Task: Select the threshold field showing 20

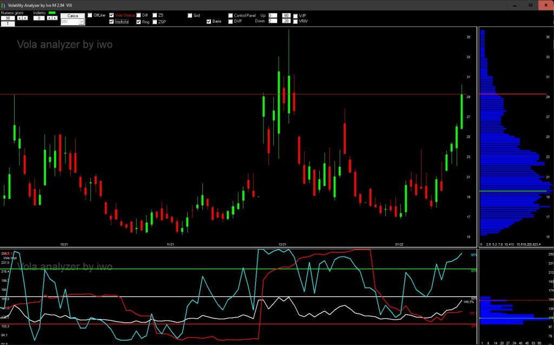Action: pos(286,21)
